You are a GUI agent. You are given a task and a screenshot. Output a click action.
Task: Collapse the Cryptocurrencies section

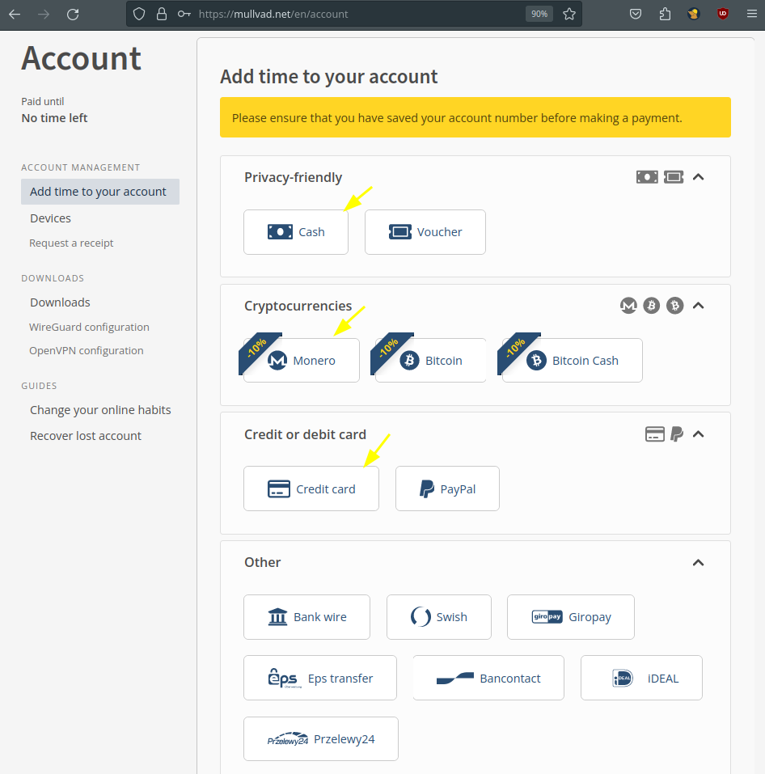pos(698,306)
